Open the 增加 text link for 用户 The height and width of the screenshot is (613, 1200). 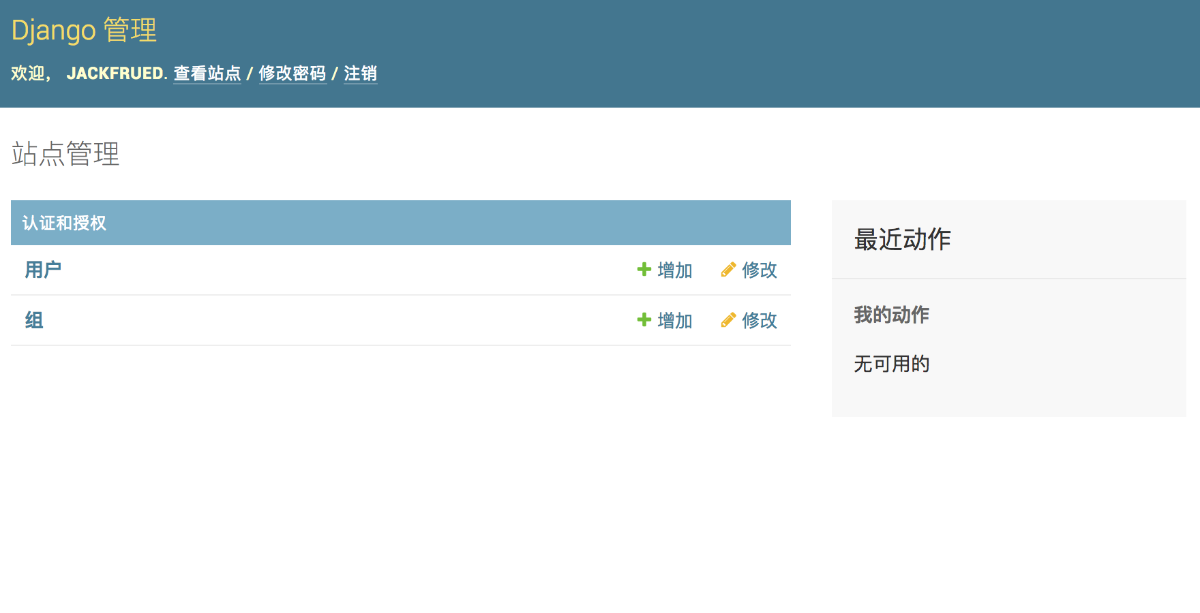pos(674,270)
